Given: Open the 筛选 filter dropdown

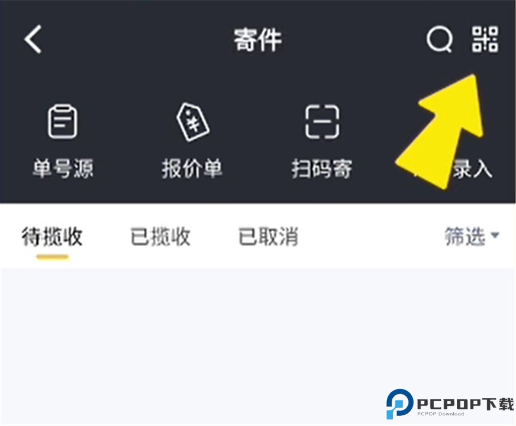Looking at the screenshot, I should (x=472, y=236).
